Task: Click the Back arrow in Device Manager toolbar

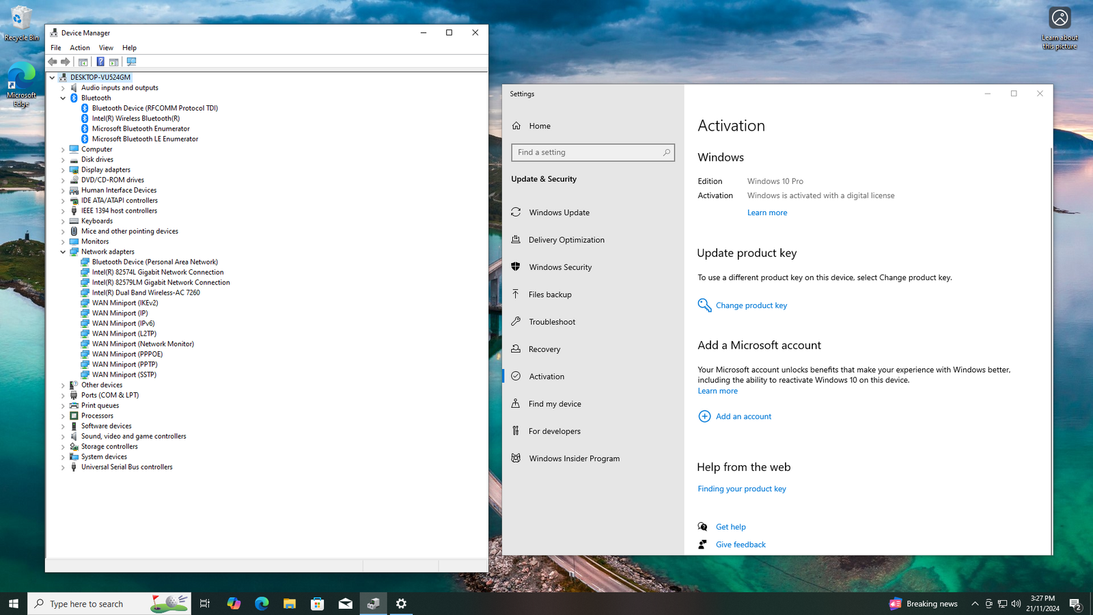Action: (x=53, y=61)
